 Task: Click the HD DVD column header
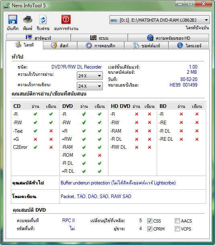(121, 106)
